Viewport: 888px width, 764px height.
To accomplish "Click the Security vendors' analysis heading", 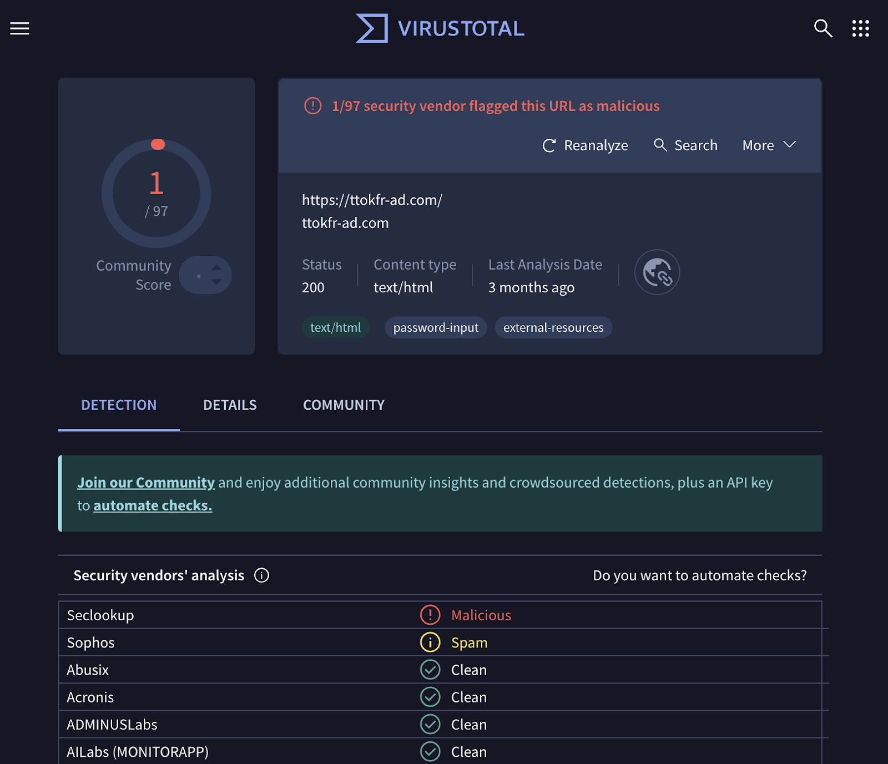I will pyautogui.click(x=159, y=575).
